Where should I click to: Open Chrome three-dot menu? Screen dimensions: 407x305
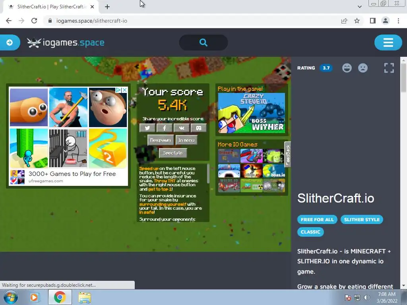[x=398, y=21]
